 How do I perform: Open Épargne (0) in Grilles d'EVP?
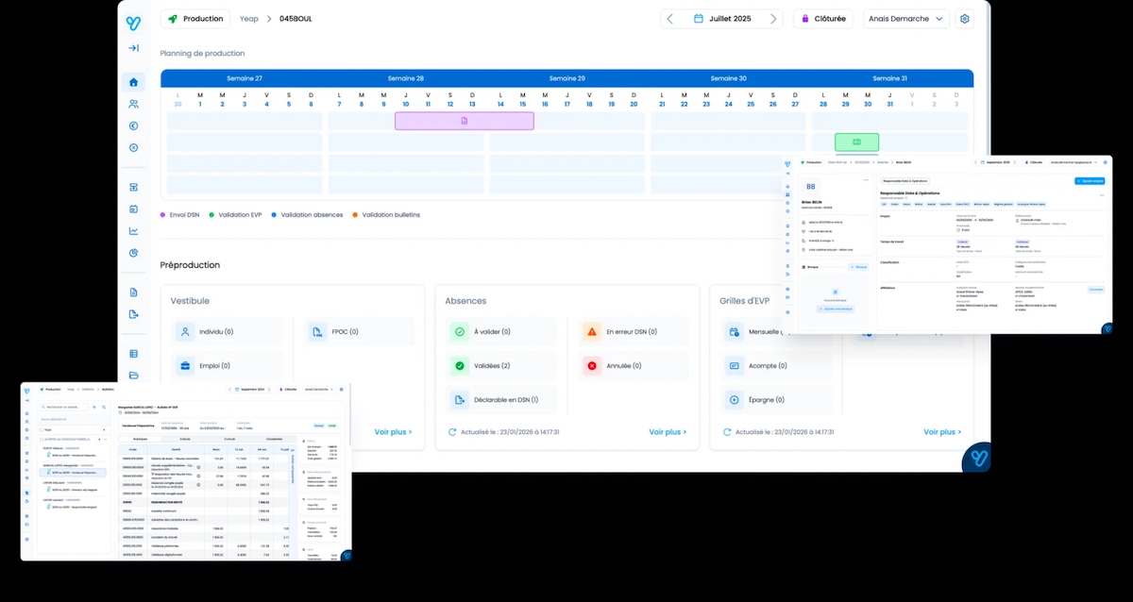[776, 400]
